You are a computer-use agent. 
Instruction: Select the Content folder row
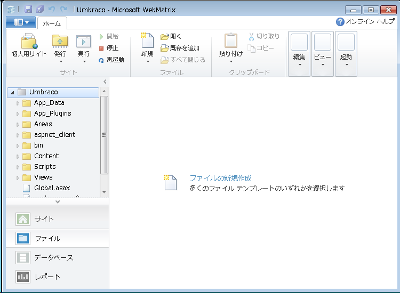click(53, 156)
